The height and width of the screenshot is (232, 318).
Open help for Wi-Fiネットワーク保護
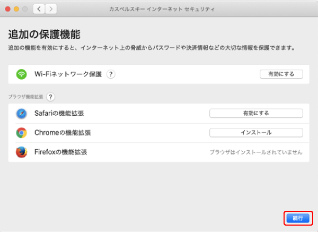(111, 74)
